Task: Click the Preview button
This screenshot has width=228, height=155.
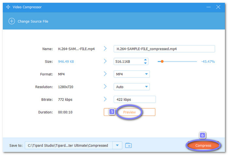Action: 129,112
